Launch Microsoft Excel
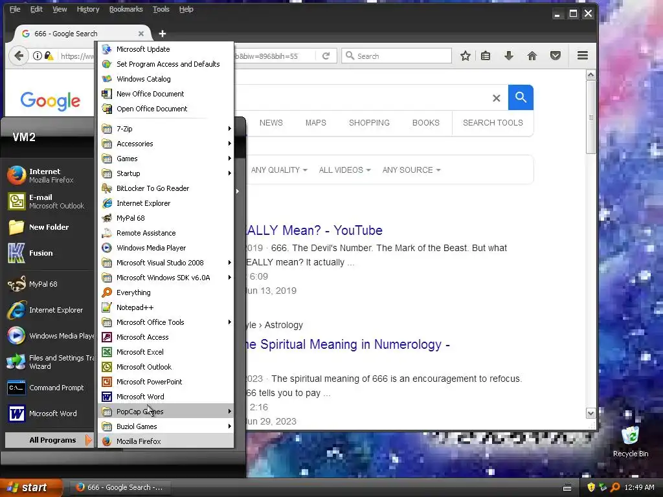Viewport: 663px width, 497px height. (165, 352)
